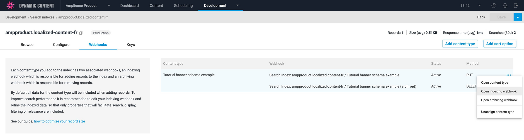
Task: Click the Add content type button
Action: pyautogui.click(x=460, y=44)
